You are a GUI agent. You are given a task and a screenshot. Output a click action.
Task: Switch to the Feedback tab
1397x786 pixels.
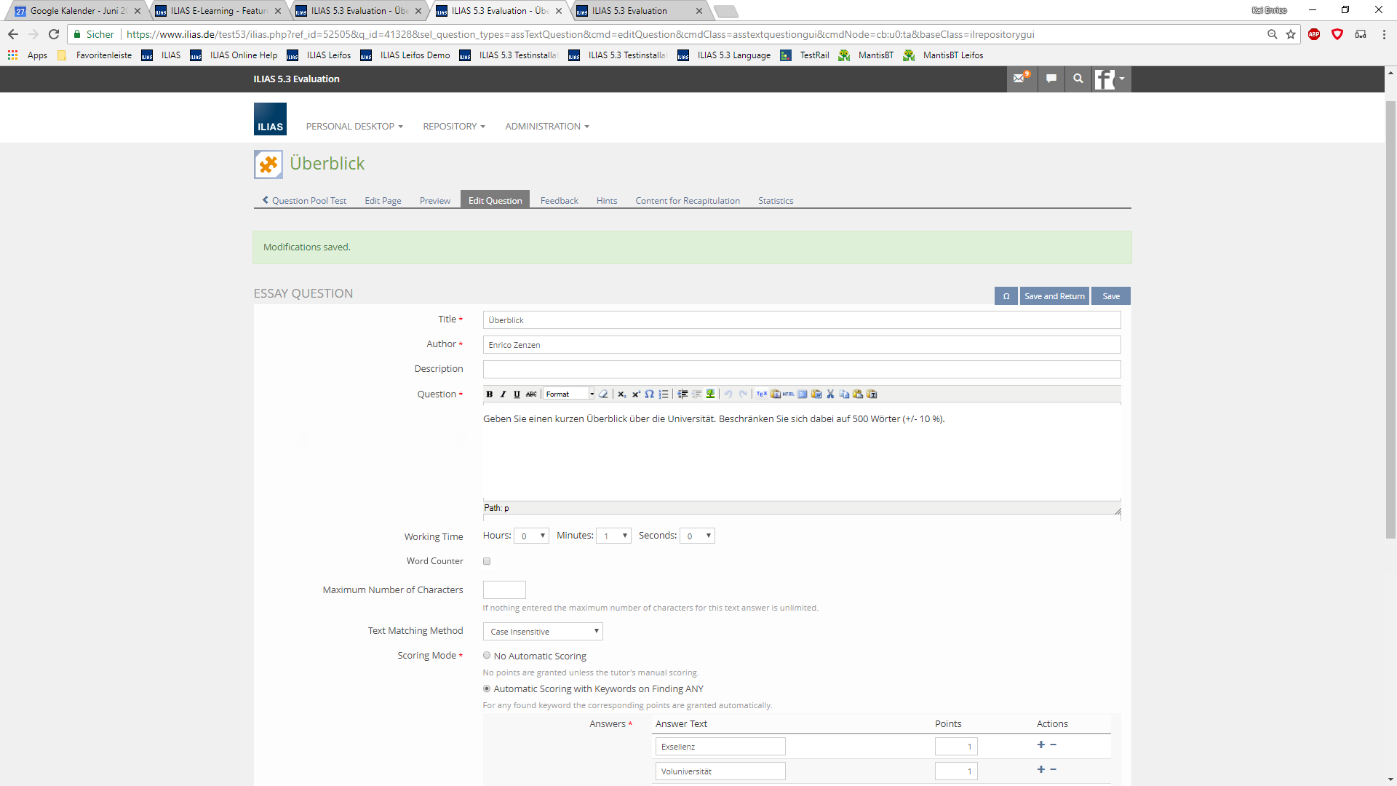[x=559, y=201]
